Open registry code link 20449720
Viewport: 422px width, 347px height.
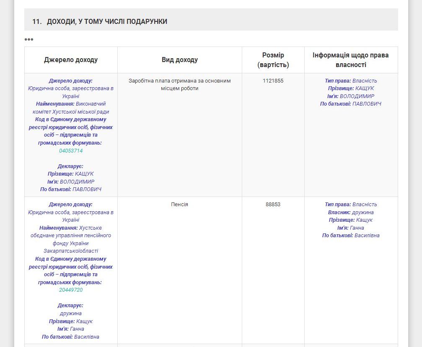coord(71,290)
